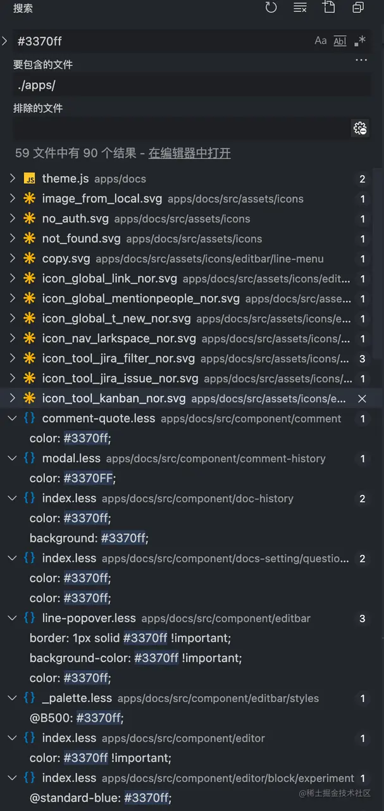Open match '@standard-blue: #3370ff;'
This screenshot has height=811, width=384.
coord(101,798)
